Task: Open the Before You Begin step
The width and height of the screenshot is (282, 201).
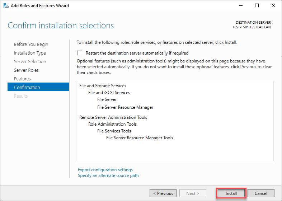Action: (x=31, y=45)
